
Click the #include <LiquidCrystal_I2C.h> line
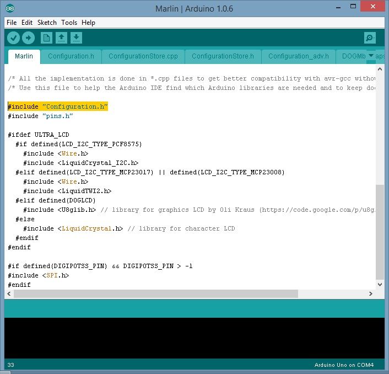[80, 163]
